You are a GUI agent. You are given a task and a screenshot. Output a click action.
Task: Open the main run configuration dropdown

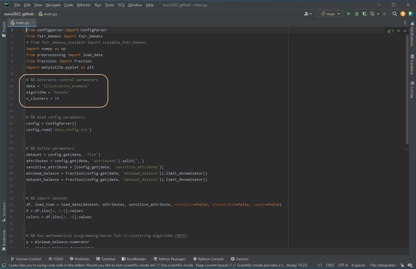(330, 14)
